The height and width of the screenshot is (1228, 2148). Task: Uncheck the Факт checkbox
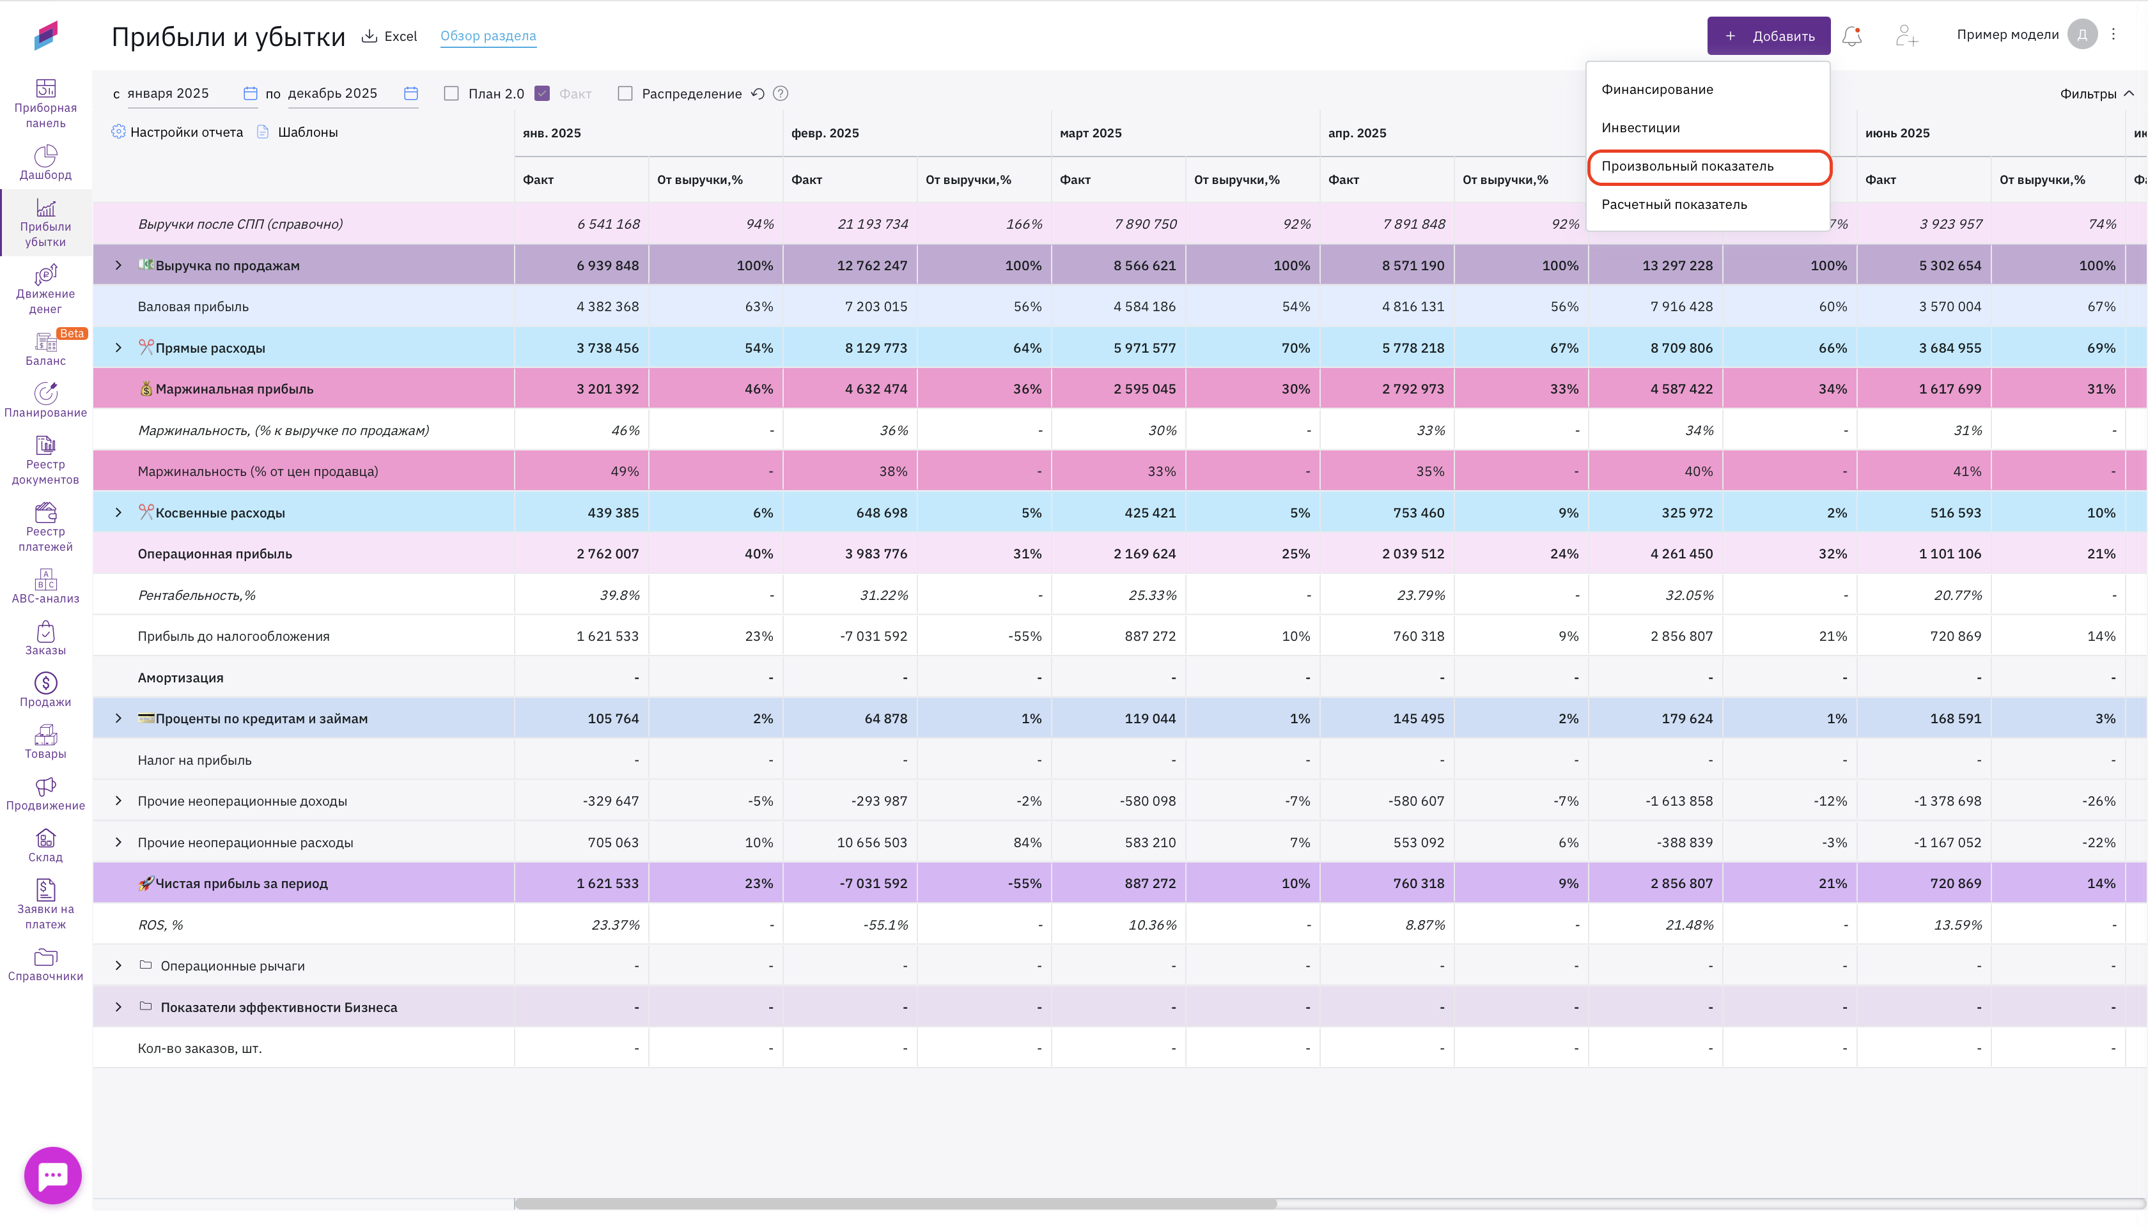coord(543,94)
